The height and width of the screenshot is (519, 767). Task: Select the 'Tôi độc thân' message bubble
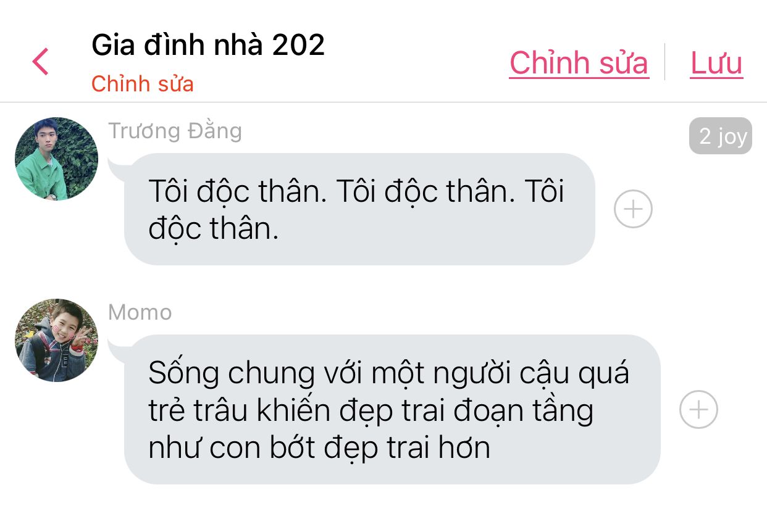coord(359,209)
